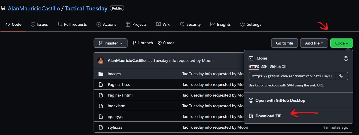359x135 pixels.
Task: Click the file icon beside Página-1.html
Action: tap(101, 95)
